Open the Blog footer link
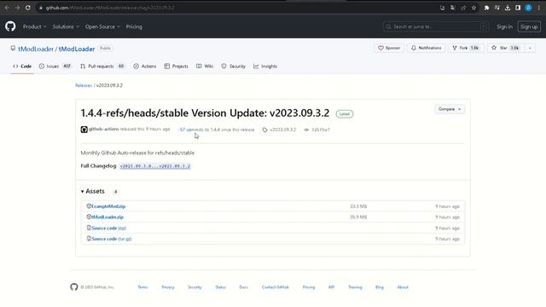This screenshot has width=546, height=307. pyautogui.click(x=379, y=287)
